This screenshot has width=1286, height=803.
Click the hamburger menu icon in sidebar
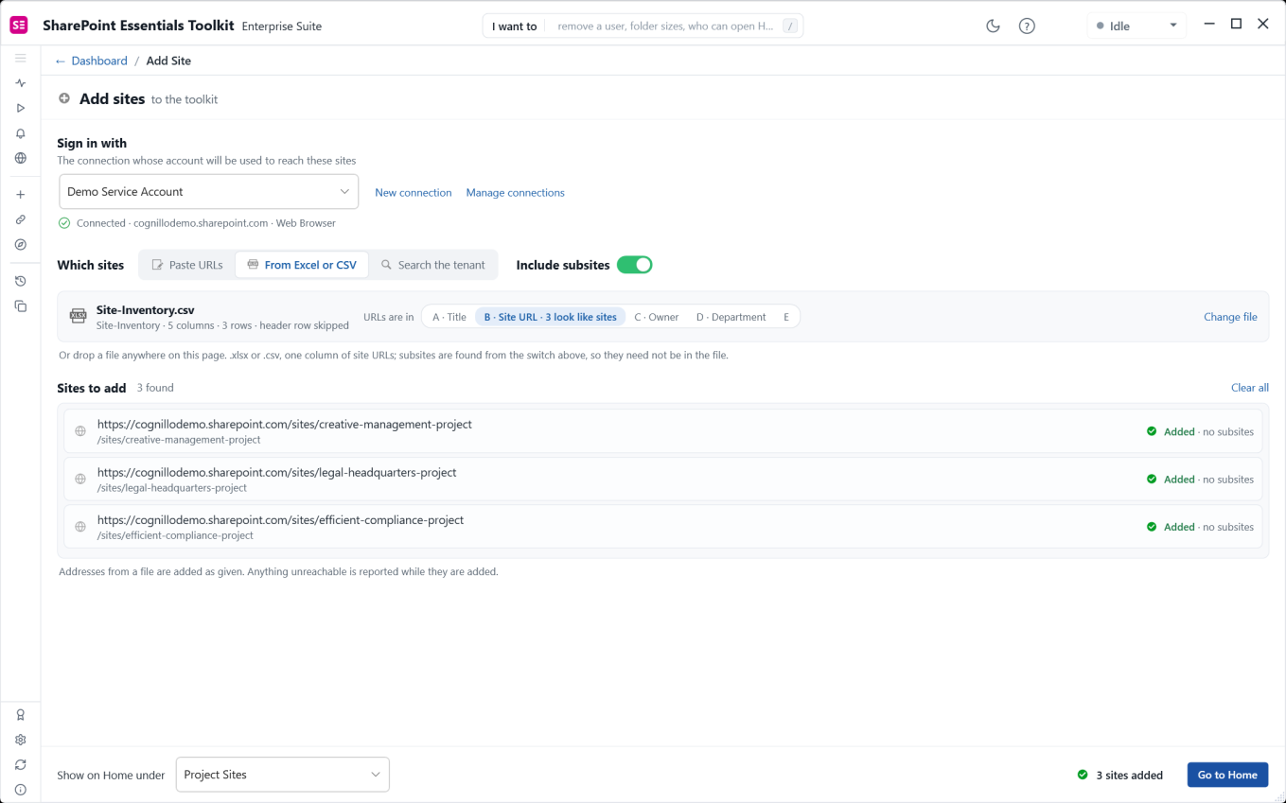[x=20, y=59]
